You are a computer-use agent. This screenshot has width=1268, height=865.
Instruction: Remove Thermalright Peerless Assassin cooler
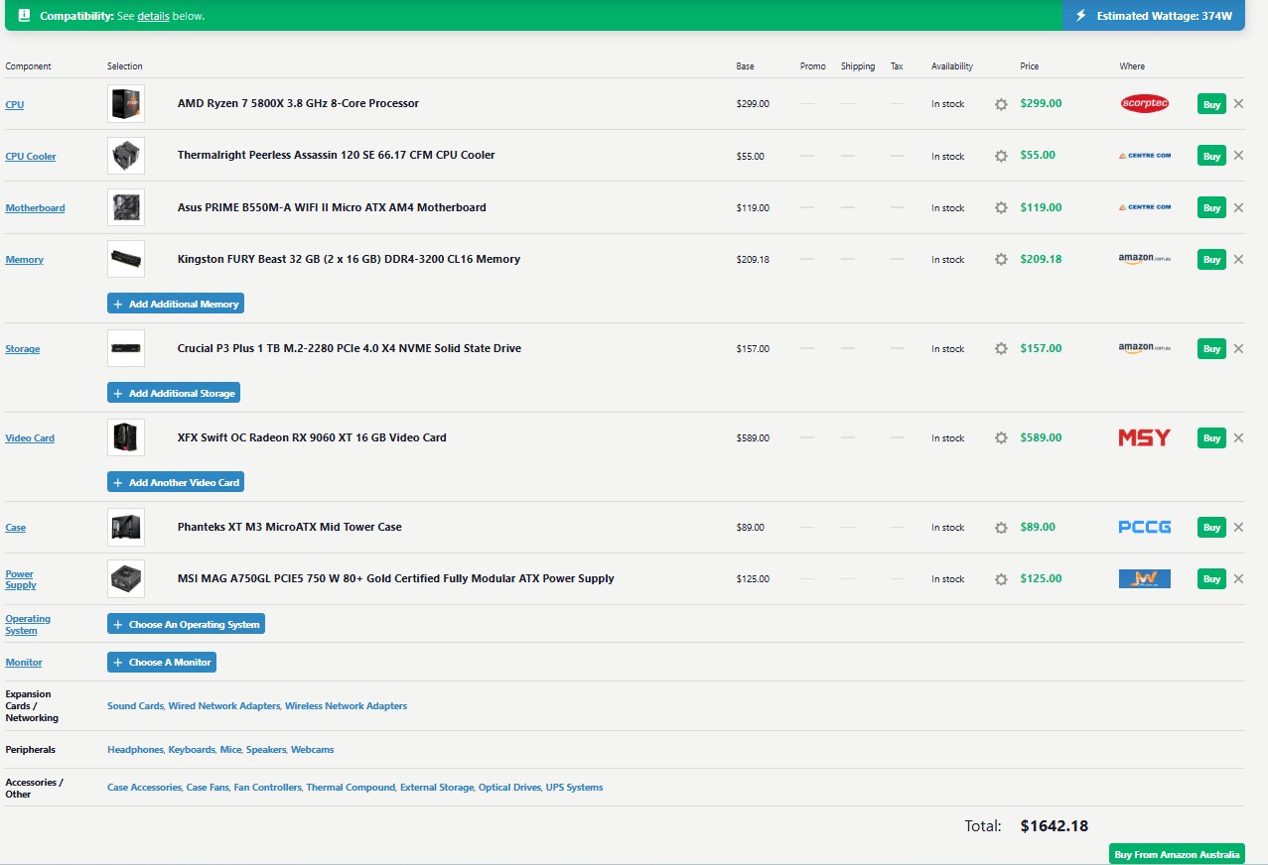click(1238, 155)
